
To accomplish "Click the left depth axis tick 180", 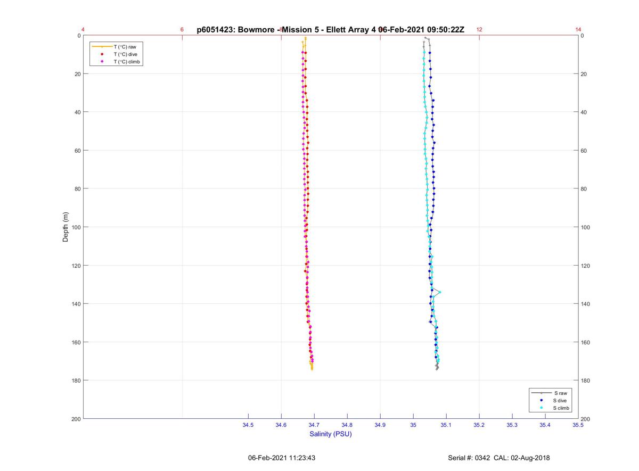I will click(x=75, y=381).
